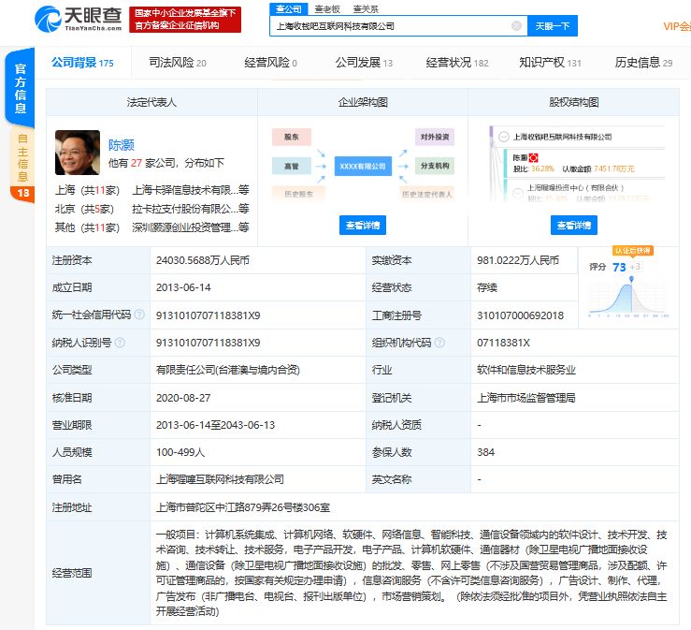Open the 历史信息 29 tab
Image resolution: width=691 pixels, height=630 pixels.
click(644, 63)
